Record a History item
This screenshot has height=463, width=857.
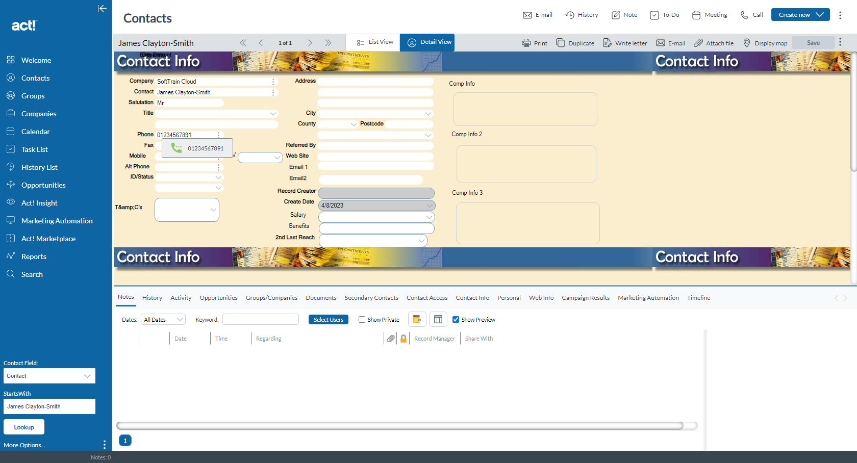click(582, 15)
